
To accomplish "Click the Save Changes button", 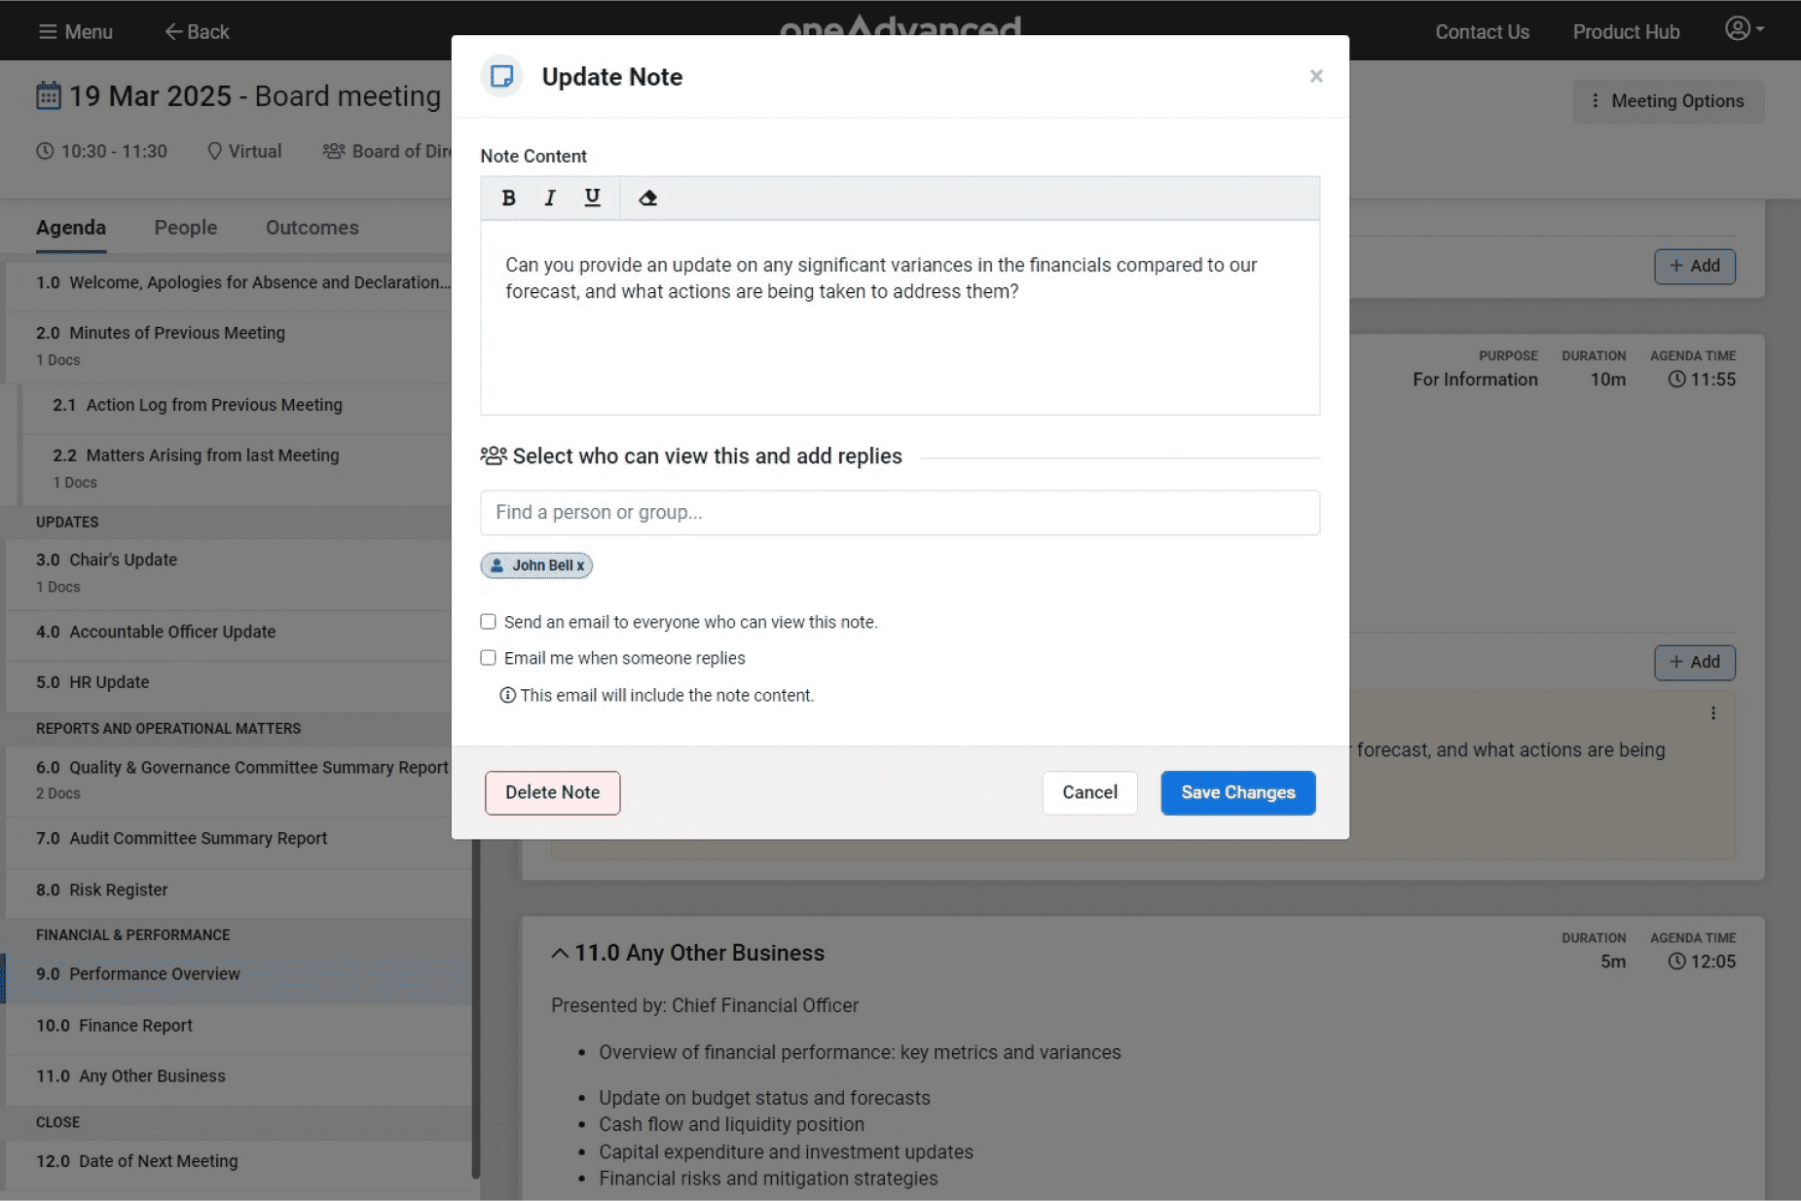I will point(1237,792).
